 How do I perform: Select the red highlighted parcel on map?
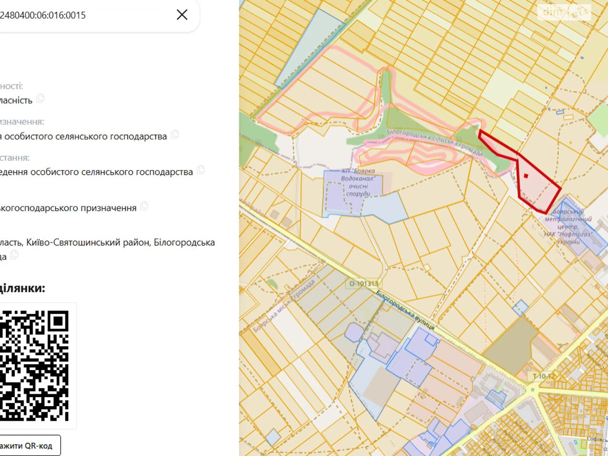click(539, 183)
